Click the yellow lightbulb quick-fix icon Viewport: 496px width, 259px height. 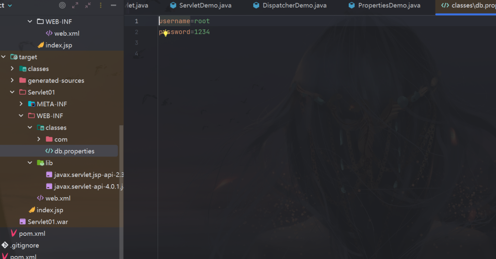coord(165,33)
